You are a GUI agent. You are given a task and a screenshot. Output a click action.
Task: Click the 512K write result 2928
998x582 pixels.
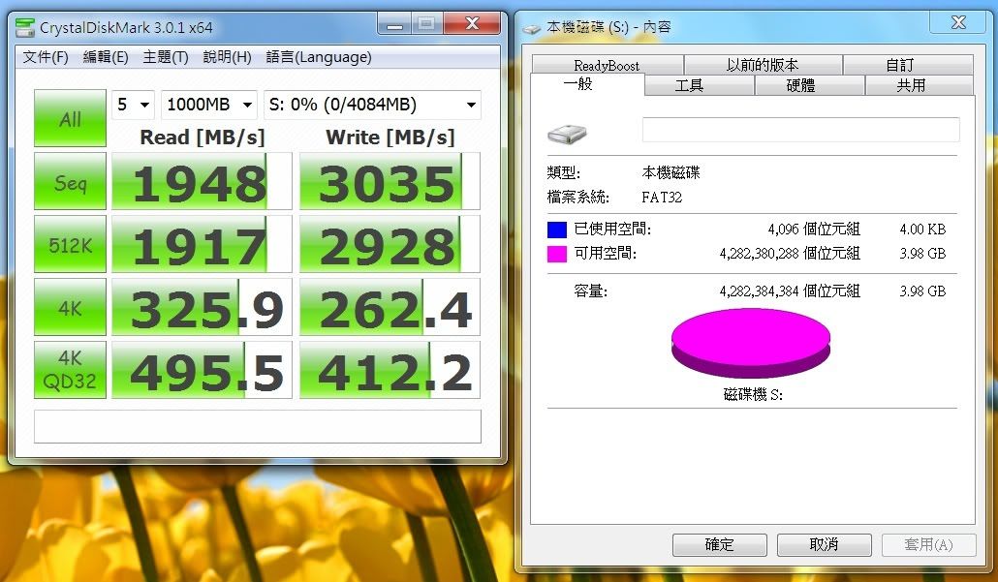click(390, 244)
